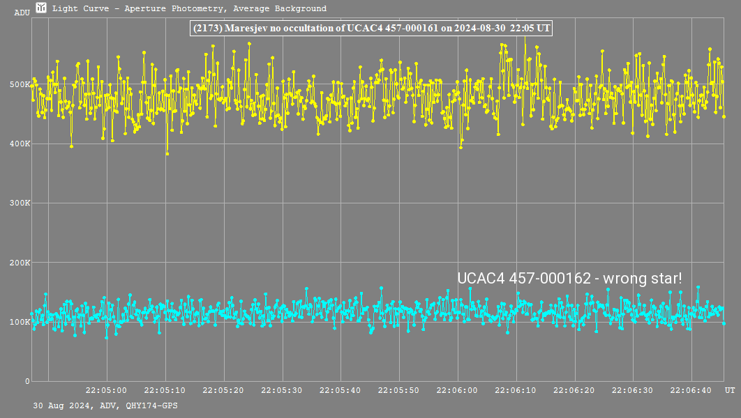The height and width of the screenshot is (418, 741).
Task: Click the 22:06:00 time tick label
Action: [x=458, y=391]
